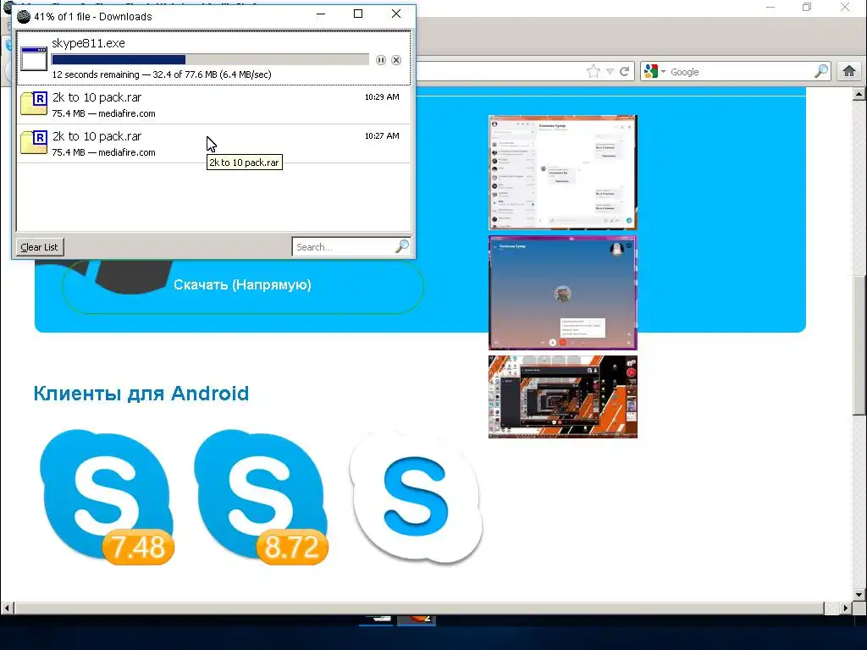Viewport: 867px width, 650px height.
Task: Click the mediafire.com source of 10:29 AM download
Action: (127, 114)
